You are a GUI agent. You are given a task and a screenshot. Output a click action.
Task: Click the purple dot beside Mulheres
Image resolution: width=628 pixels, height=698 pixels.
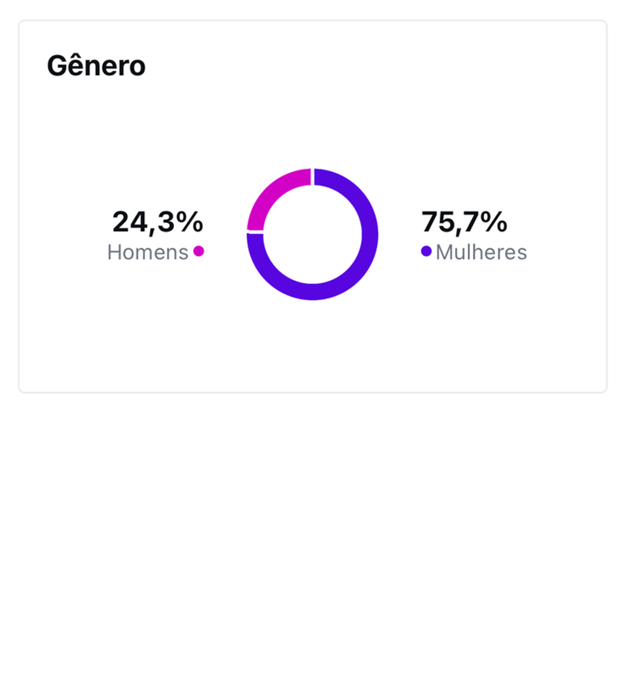[x=426, y=251]
